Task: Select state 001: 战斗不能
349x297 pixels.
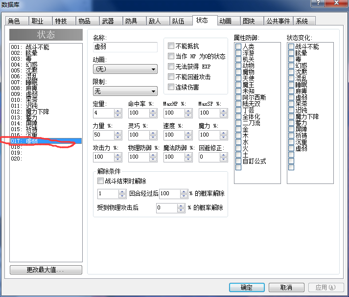Action: (46, 47)
